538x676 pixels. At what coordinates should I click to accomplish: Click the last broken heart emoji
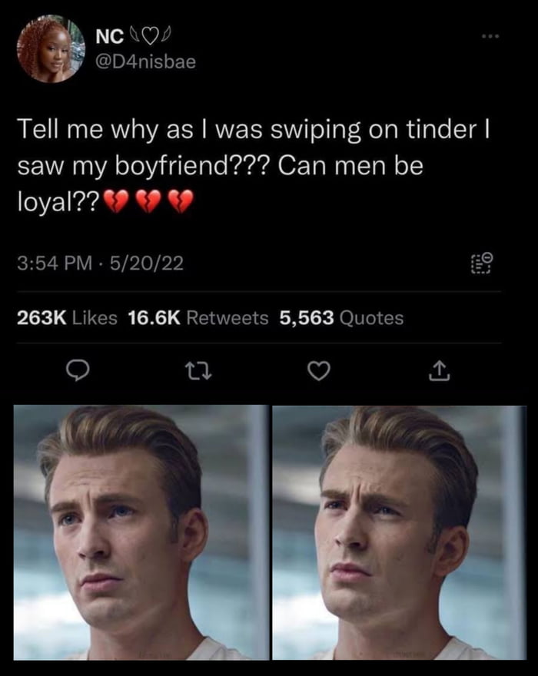point(181,202)
